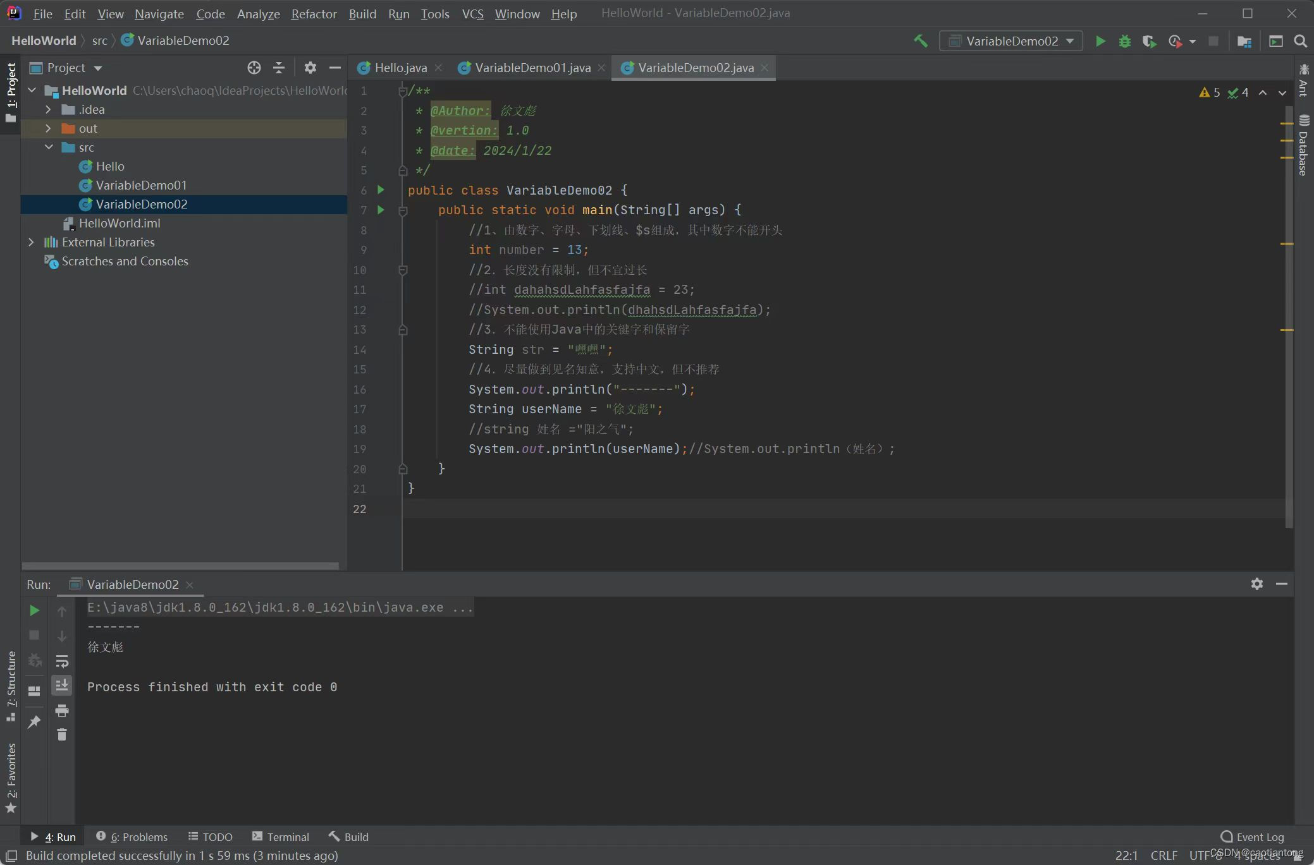
Task: Toggle the pin tab icon in Run panel
Action: click(34, 722)
